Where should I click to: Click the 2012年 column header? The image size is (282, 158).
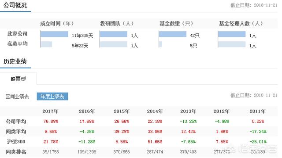pos(222,111)
